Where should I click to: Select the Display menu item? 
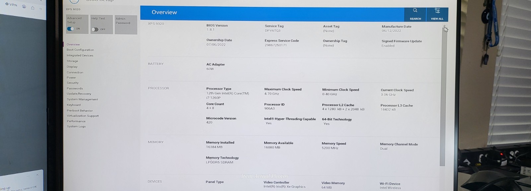tap(72, 67)
